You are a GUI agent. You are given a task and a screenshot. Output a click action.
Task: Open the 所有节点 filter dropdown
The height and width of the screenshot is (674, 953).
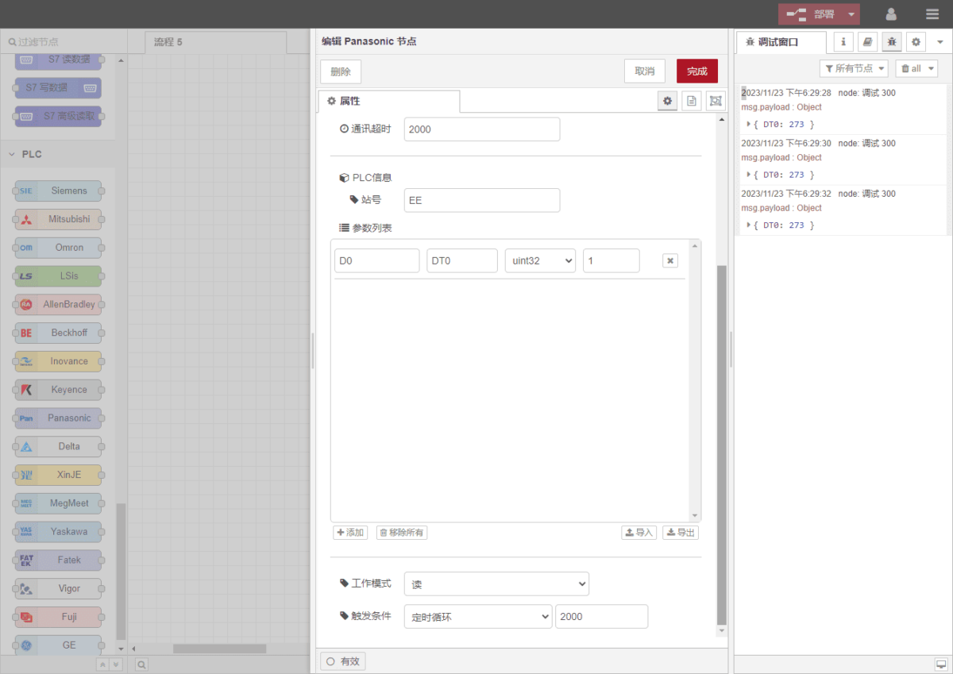pos(853,68)
